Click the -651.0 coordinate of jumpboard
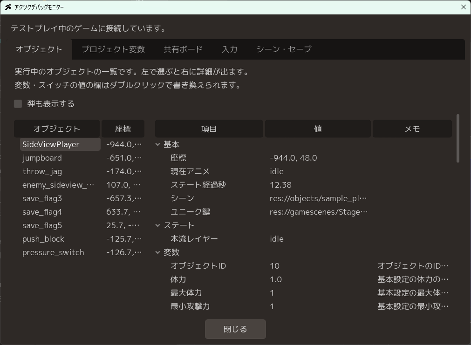The height and width of the screenshot is (345, 471). [x=124, y=158]
